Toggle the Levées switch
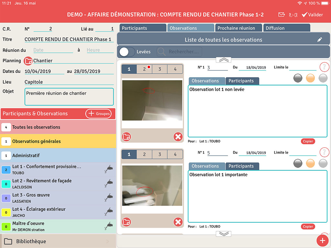This screenshot has width=331, height=248. (127, 52)
